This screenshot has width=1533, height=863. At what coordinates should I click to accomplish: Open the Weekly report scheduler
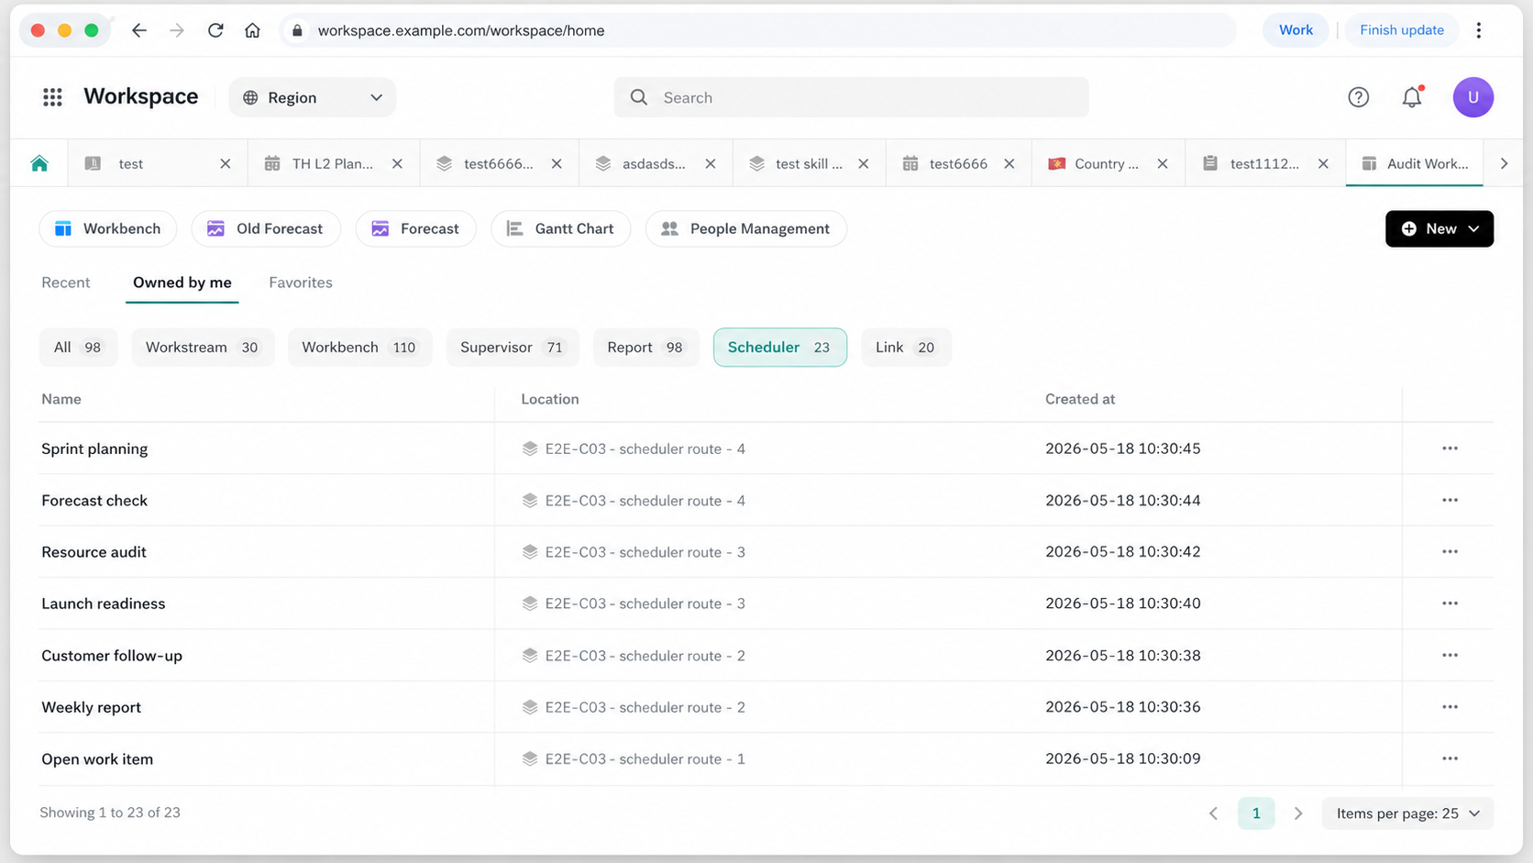pyautogui.click(x=91, y=707)
